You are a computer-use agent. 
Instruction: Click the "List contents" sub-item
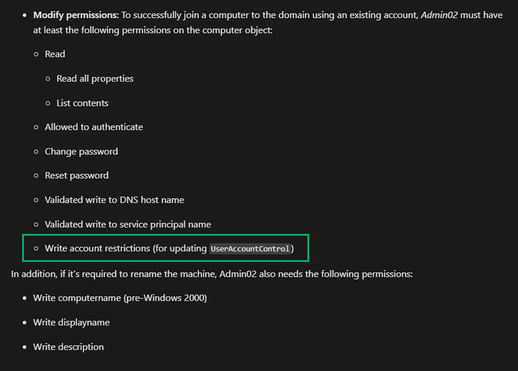coord(82,103)
